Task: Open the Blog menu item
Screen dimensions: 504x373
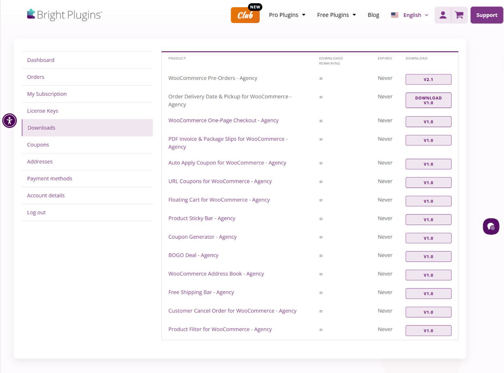Action: (373, 15)
